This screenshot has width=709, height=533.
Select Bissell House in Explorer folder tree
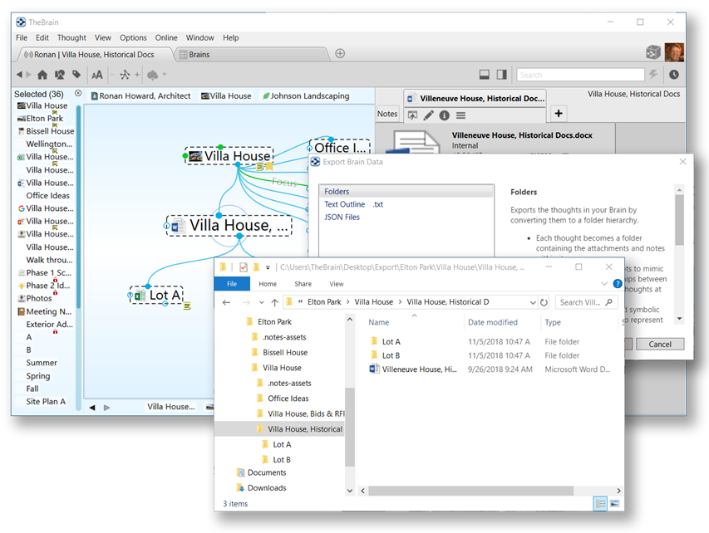285,352
